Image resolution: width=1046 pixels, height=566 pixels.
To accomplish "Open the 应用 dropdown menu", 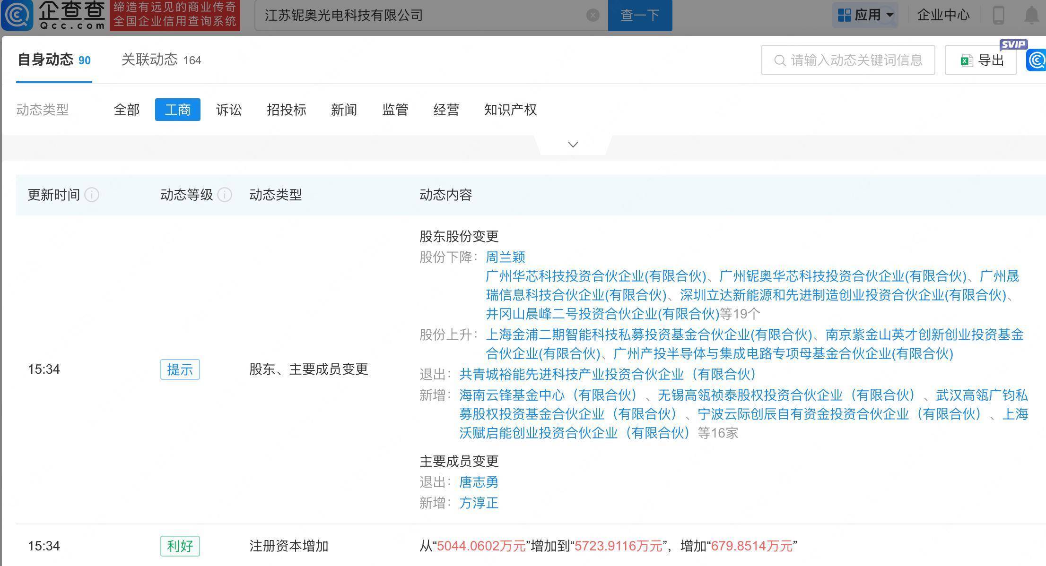I will tap(865, 15).
